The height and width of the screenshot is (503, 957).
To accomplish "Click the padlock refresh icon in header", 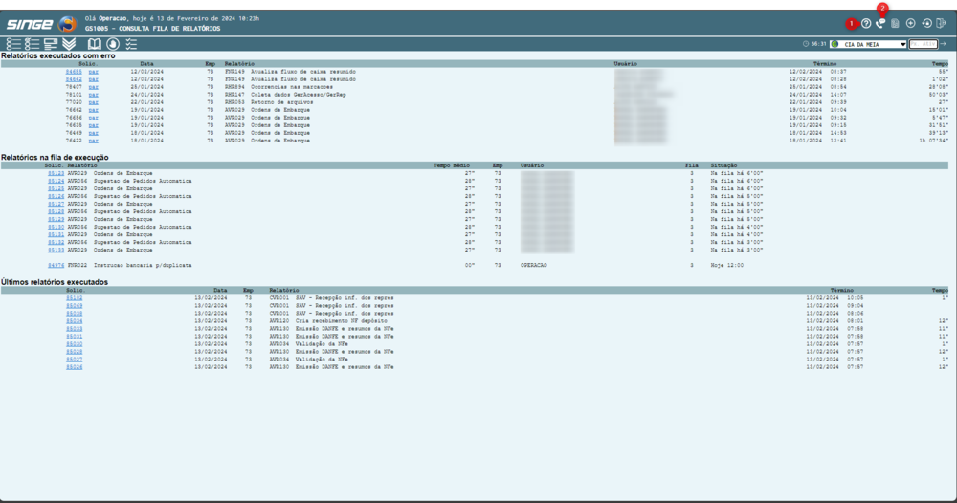I will coord(926,23).
